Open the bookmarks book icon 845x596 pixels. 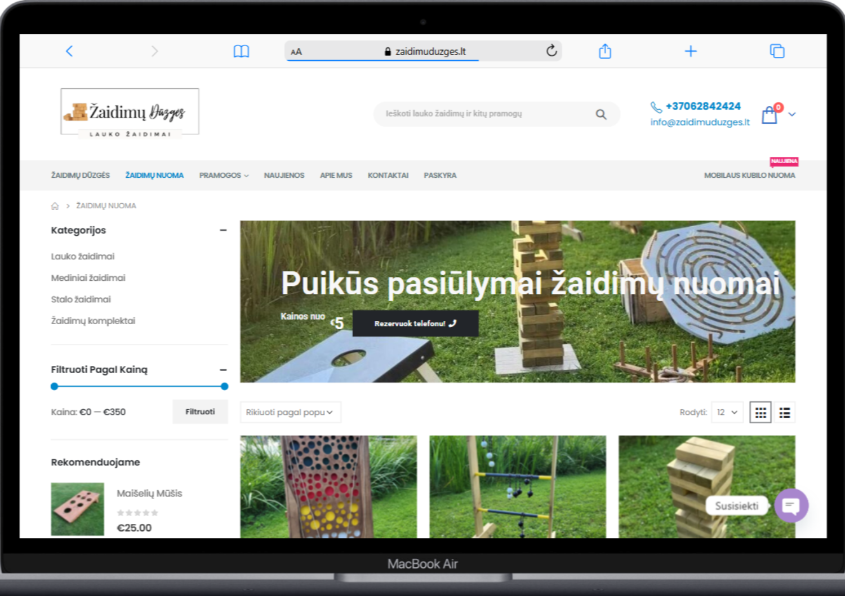point(241,52)
